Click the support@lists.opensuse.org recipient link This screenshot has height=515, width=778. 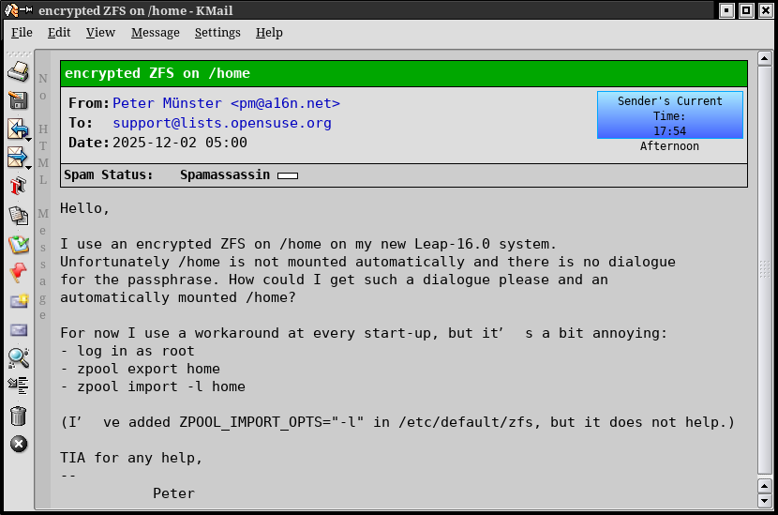tap(222, 123)
